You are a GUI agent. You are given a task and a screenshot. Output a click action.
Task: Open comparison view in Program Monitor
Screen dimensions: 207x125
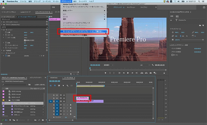point(155,73)
